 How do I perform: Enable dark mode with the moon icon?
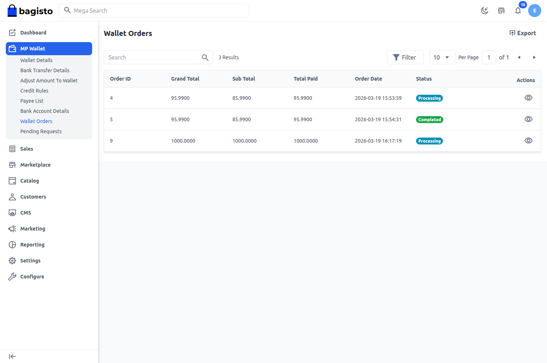pyautogui.click(x=485, y=11)
